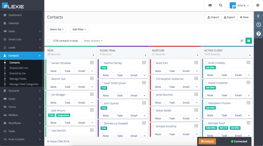Create a new contact with New button

tap(244, 17)
